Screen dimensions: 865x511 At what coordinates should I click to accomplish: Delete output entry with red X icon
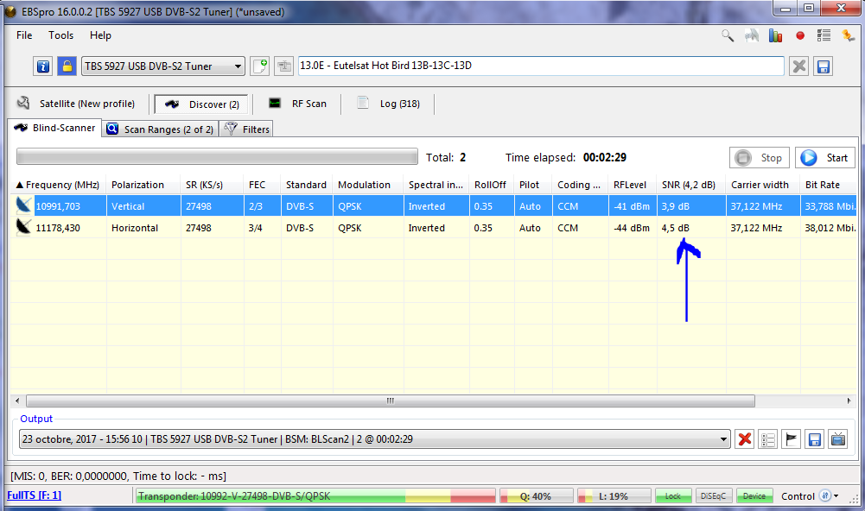point(744,439)
